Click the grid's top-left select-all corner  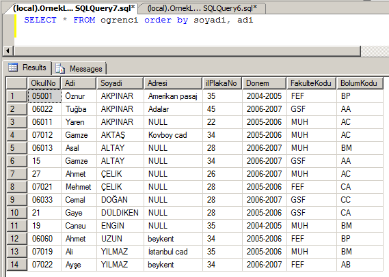16,83
